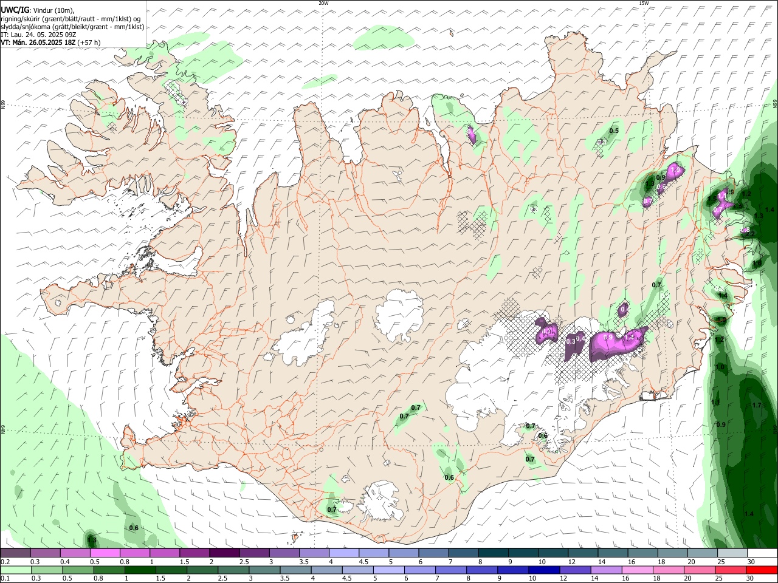The image size is (778, 583).
Task: Click upper legend swatch between 25 and 30
Action: tap(732, 553)
